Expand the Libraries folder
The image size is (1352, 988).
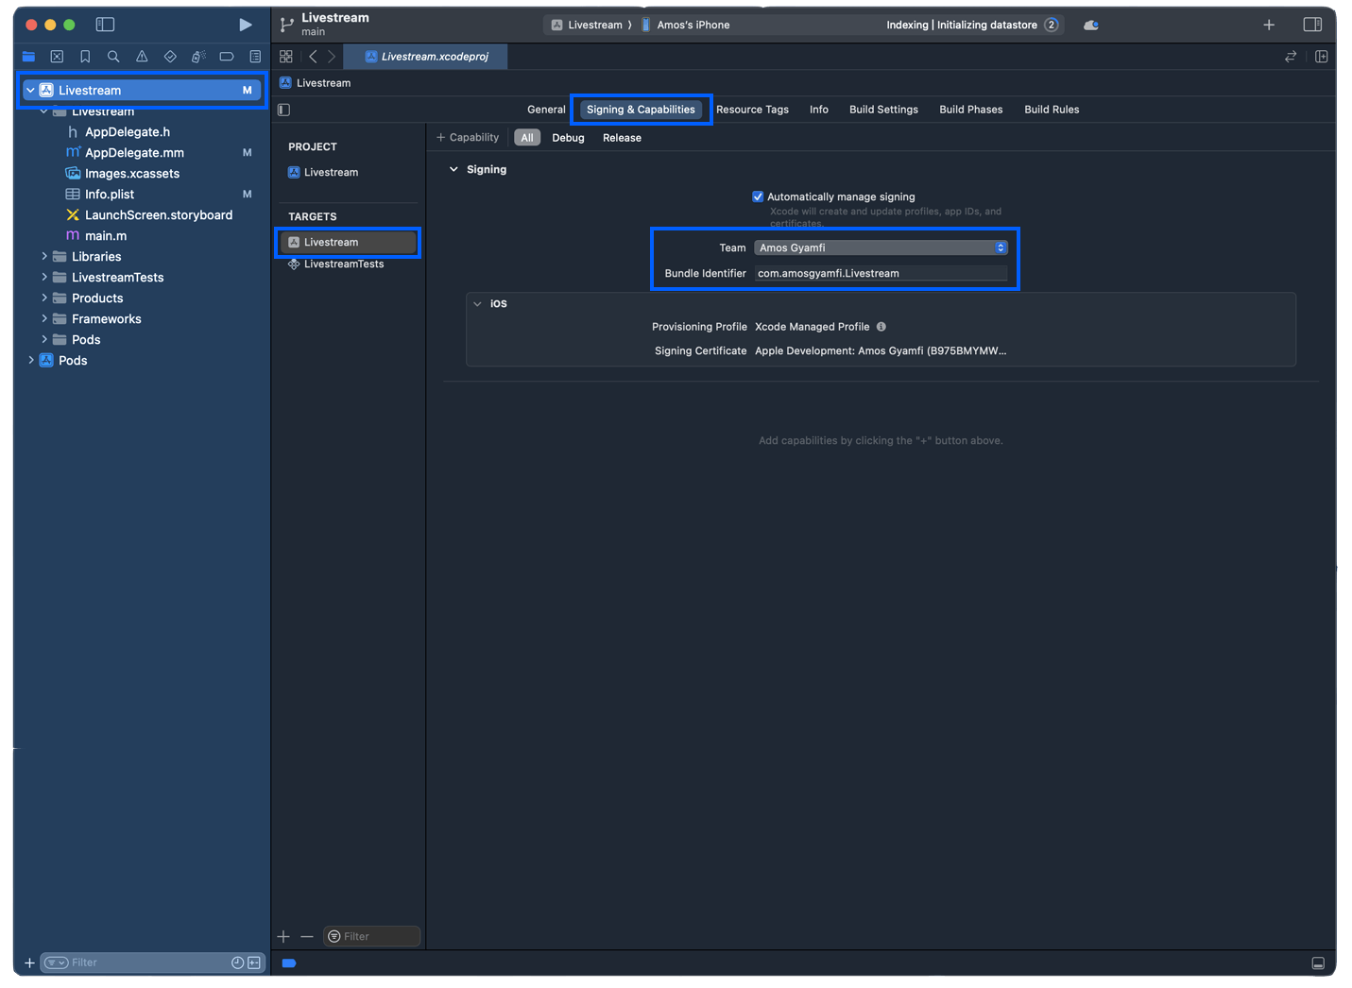tap(44, 257)
